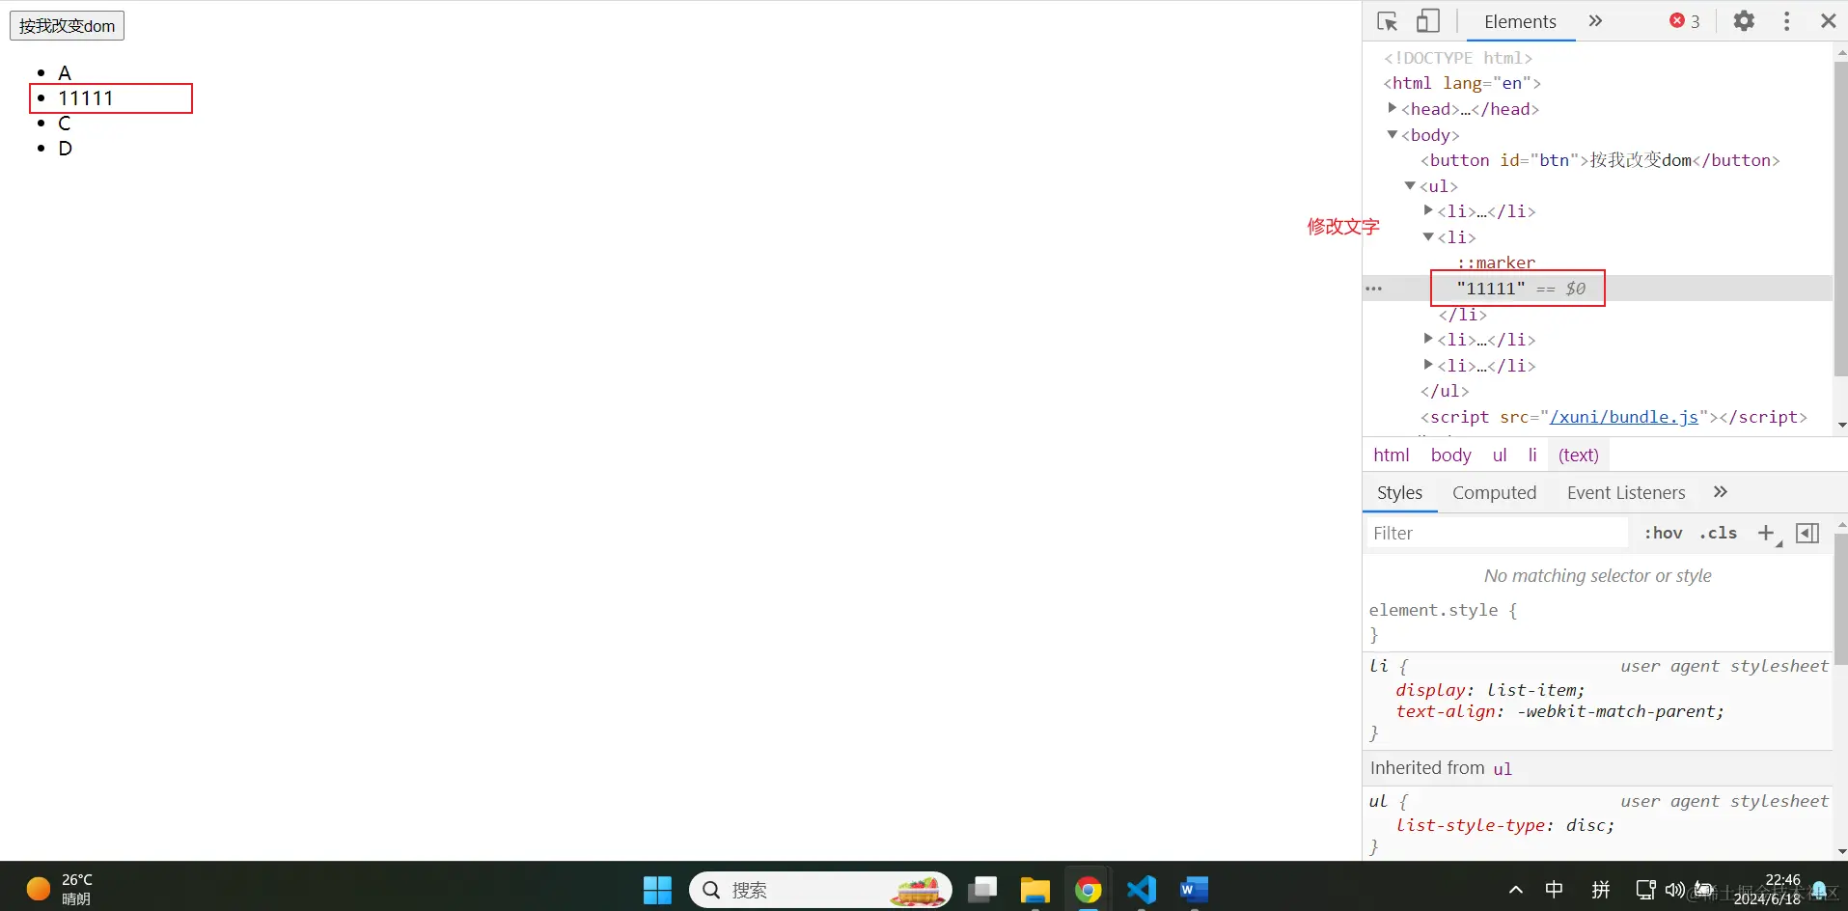
Task: Expand the first li node under ul
Action: point(1428,210)
